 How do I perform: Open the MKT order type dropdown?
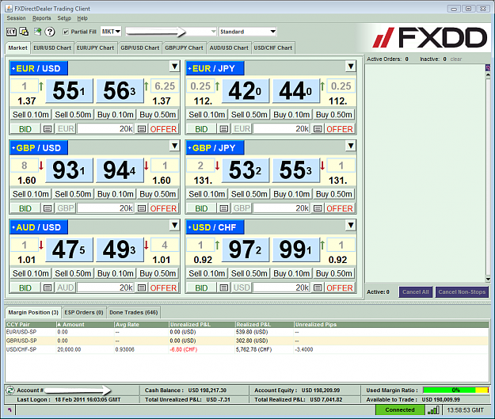pyautogui.click(x=111, y=31)
